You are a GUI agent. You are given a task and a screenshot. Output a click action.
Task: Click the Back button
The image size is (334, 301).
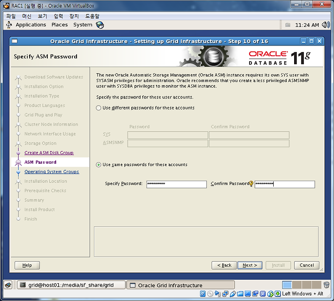click(224, 265)
